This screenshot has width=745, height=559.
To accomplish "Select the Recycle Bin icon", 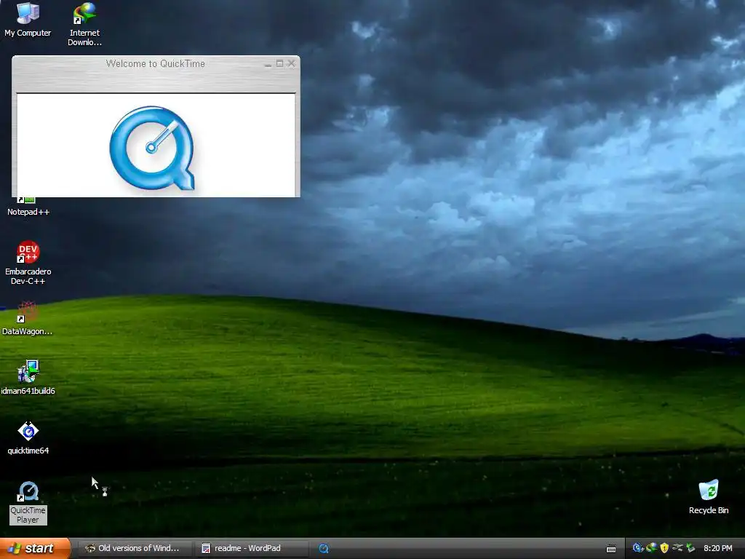I will 709,496.
